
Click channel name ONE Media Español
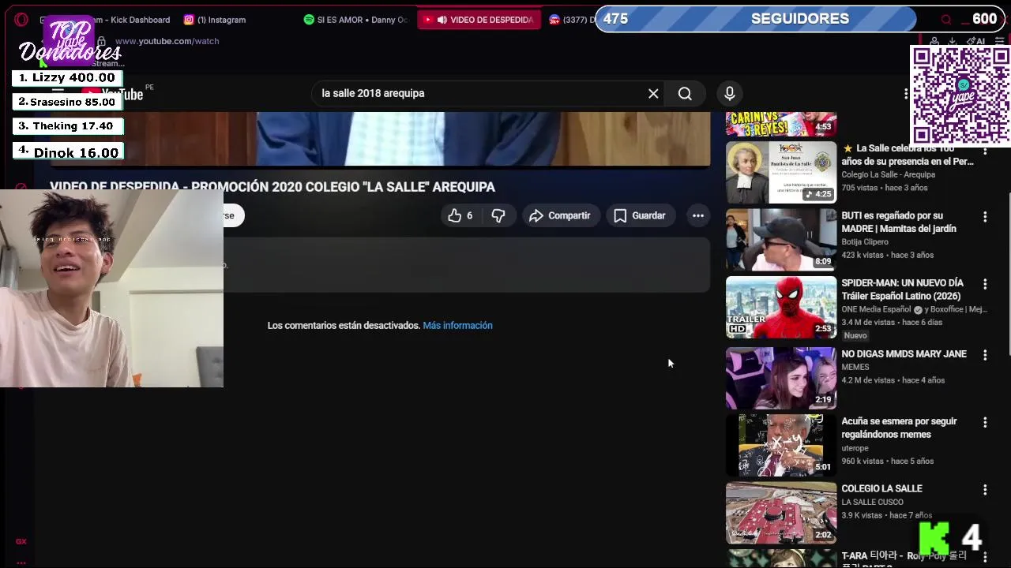pyautogui.click(x=876, y=309)
